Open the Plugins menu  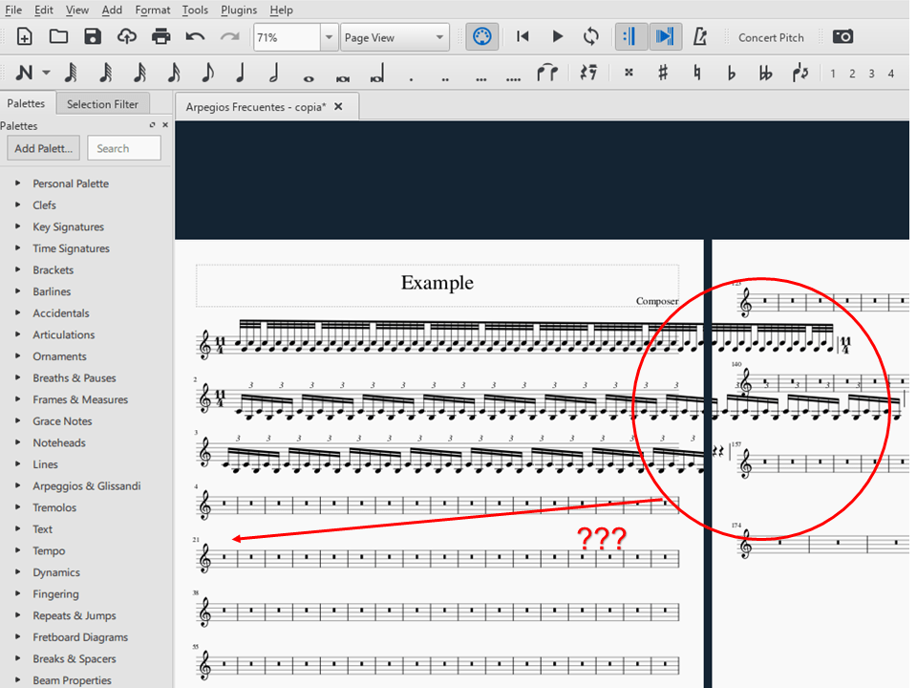pyautogui.click(x=238, y=10)
